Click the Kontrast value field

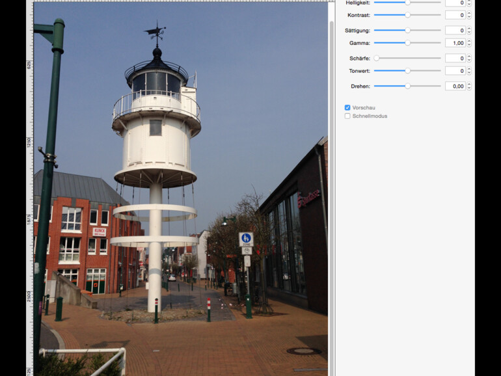455,15
